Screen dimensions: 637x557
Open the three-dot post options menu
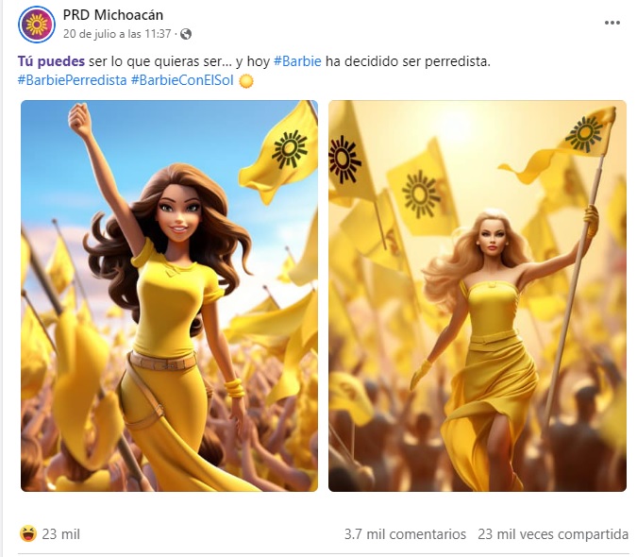pyautogui.click(x=612, y=23)
